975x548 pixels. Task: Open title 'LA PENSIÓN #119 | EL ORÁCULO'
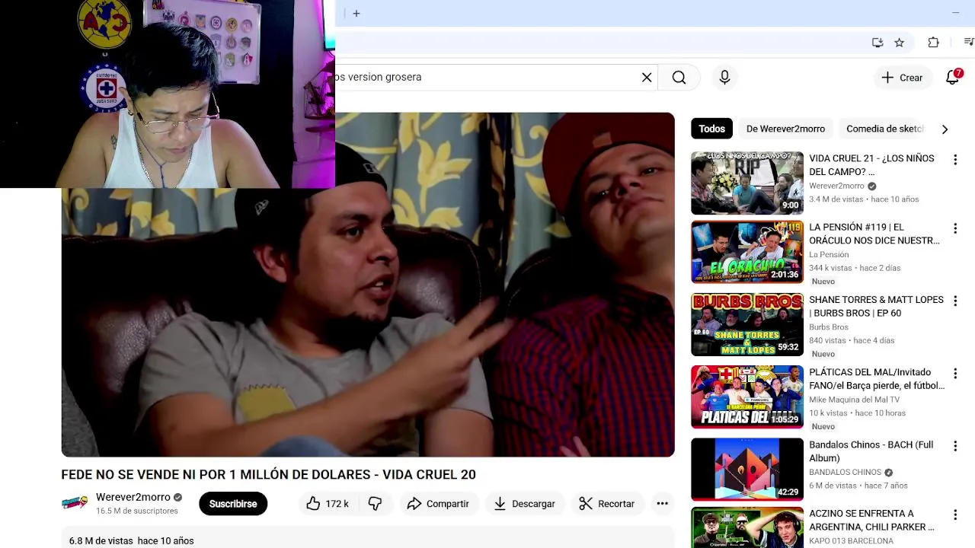pyautogui.click(x=874, y=234)
